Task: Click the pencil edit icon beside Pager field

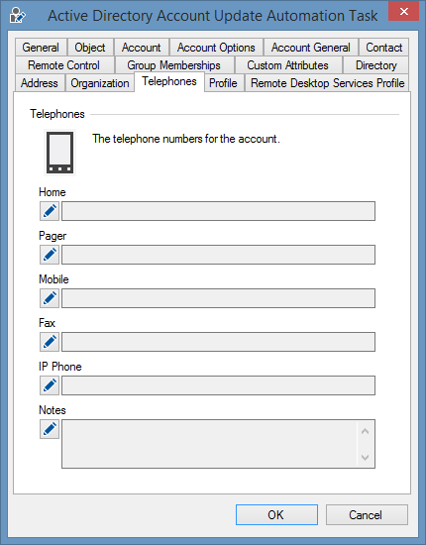Action: click(50, 255)
